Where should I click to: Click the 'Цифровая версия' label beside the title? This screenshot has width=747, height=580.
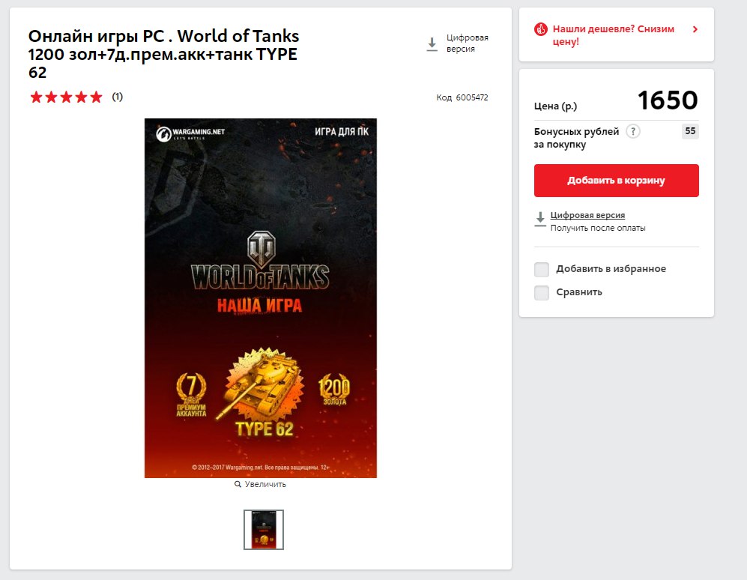click(x=467, y=43)
